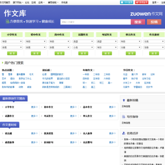The width and height of the screenshot is (165, 165).
Task: Click green search button under 小学作文
Action: coord(12,53)
